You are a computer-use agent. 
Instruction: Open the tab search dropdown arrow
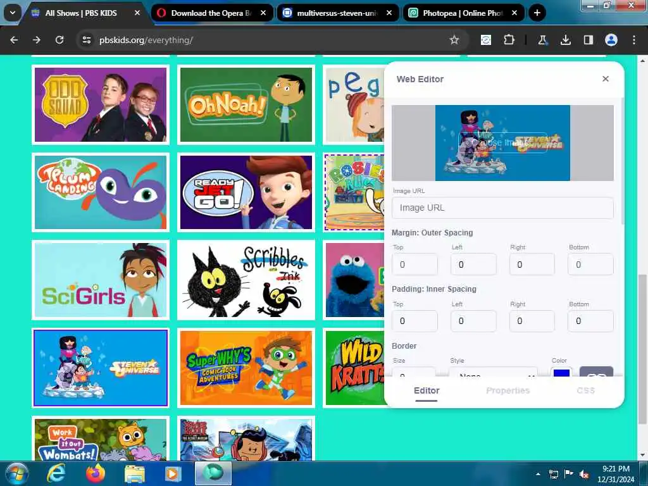[x=13, y=13]
